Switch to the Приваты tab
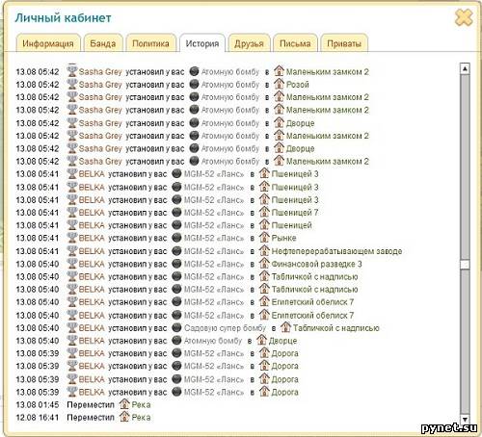Screen dimensions: 482x437 [x=344, y=43]
